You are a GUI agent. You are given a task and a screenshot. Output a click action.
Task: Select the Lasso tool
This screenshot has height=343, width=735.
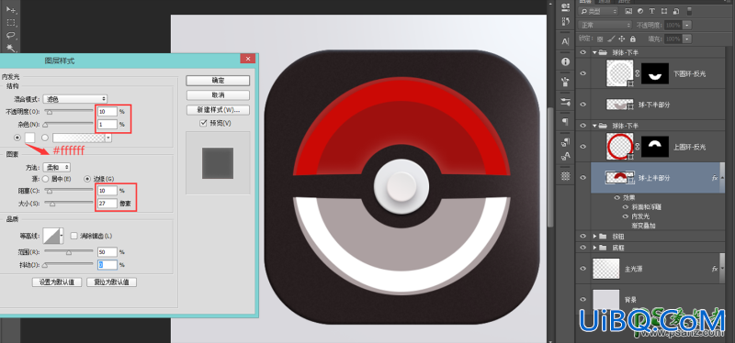(11, 35)
